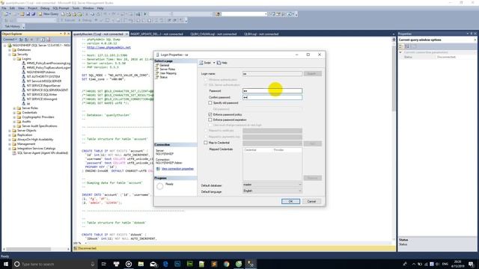Select SQL Server Agent node in Object Explorer
Image resolution: width=479 pixels, height=269 pixels.
(x=43, y=152)
